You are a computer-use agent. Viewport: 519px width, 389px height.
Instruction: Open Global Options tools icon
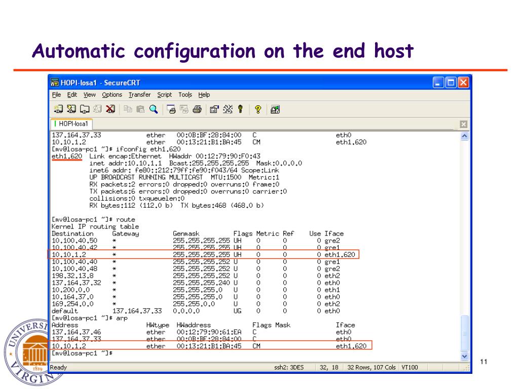[227, 108]
